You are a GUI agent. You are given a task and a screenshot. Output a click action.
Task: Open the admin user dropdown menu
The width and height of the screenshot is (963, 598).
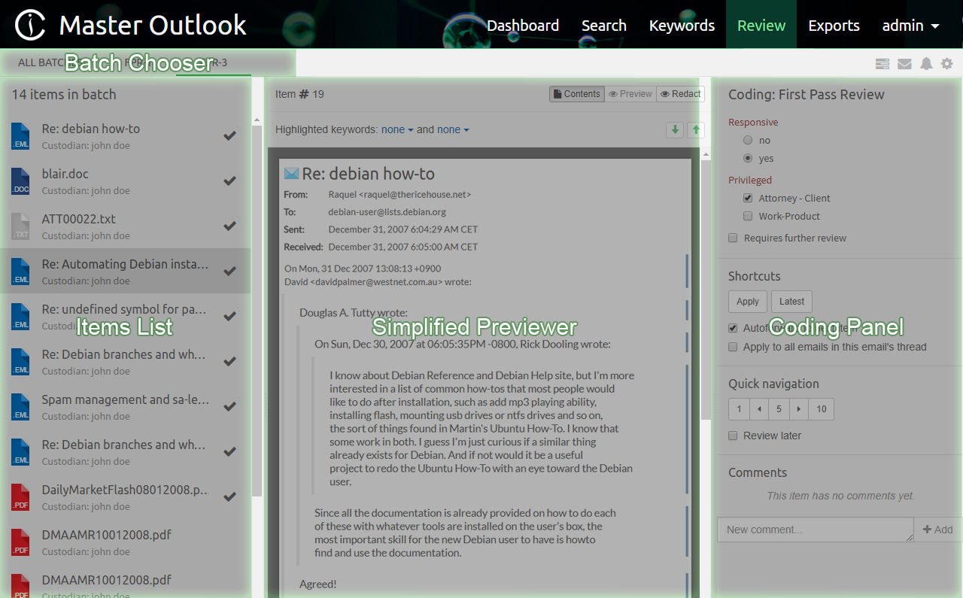click(910, 26)
